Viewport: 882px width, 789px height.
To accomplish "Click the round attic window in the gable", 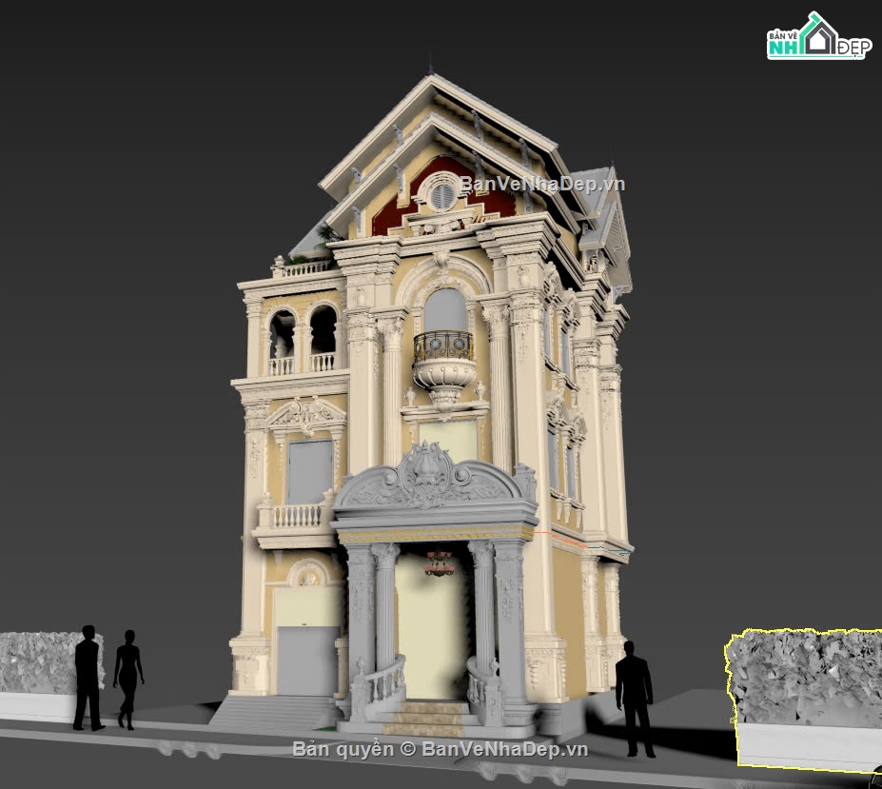I will pyautogui.click(x=441, y=196).
